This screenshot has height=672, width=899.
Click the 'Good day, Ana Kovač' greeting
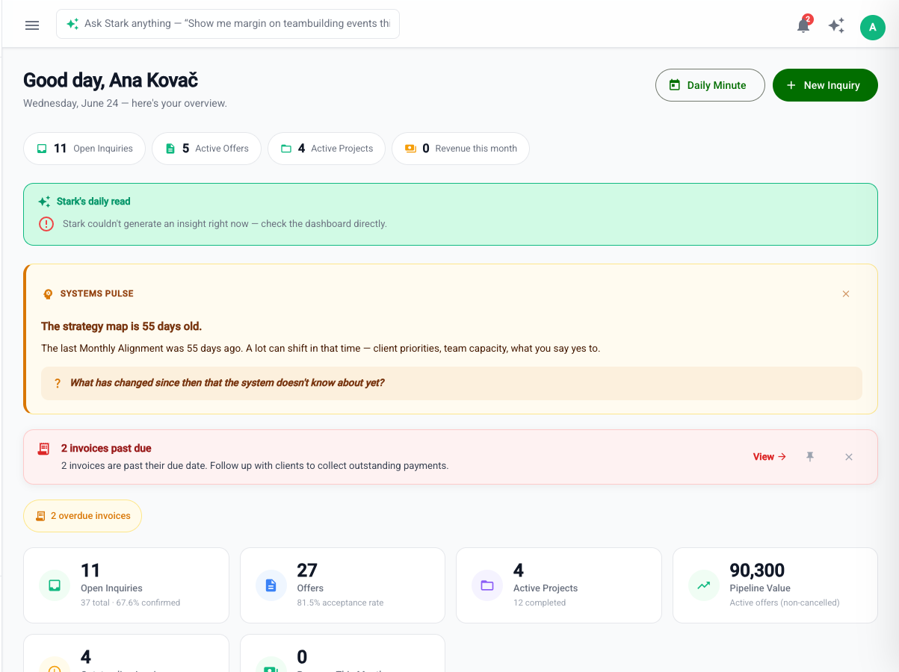111,81
